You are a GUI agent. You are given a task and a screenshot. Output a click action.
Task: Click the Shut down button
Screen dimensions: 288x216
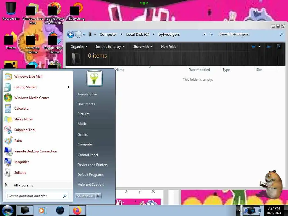tap(85, 196)
